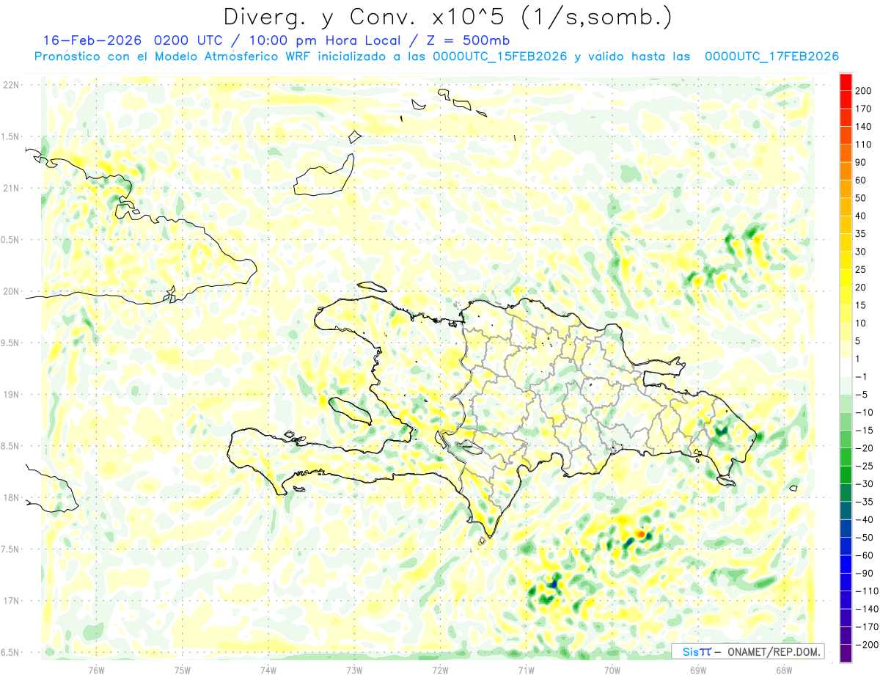Click the -5 legend value

(x=863, y=395)
